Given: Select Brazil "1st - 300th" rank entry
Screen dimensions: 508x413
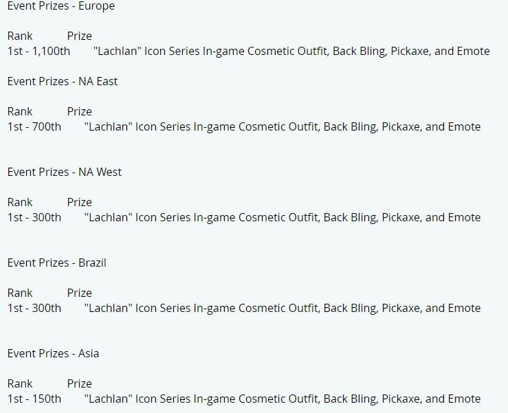Looking at the screenshot, I should [34, 308].
